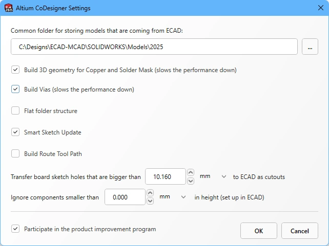329x246 pixels.
Task: Confirm settings with the OK button
Action: point(258,231)
